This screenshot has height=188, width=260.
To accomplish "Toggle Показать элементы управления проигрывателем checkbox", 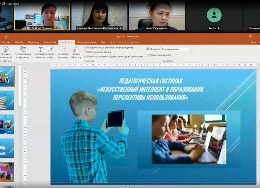I will [x=85, y=56].
